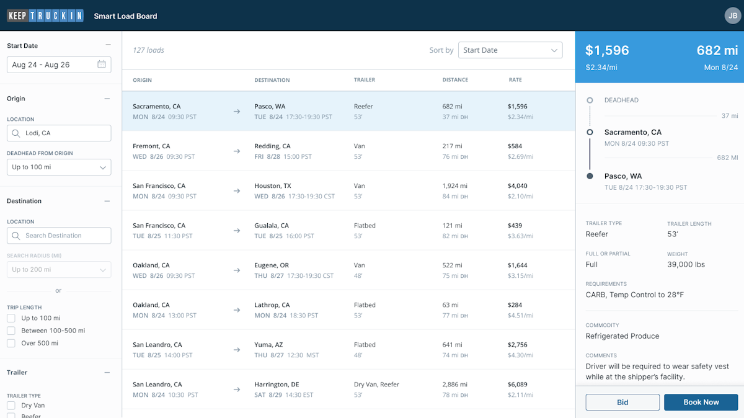Collapse the Destination filter section
Image resolution: width=744 pixels, height=418 pixels.
coord(108,200)
